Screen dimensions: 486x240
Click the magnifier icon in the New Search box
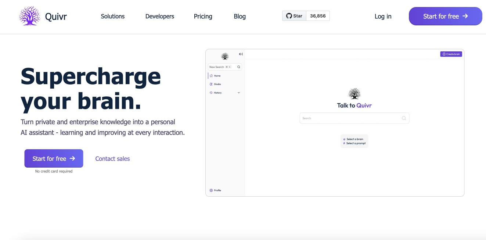click(239, 67)
